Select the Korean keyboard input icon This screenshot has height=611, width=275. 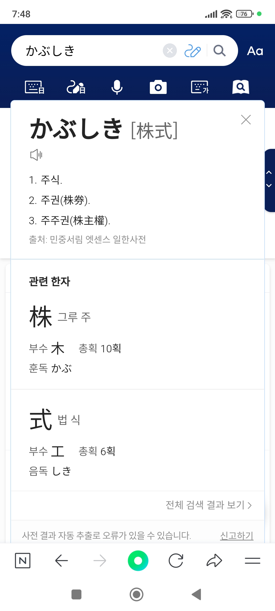click(x=200, y=87)
